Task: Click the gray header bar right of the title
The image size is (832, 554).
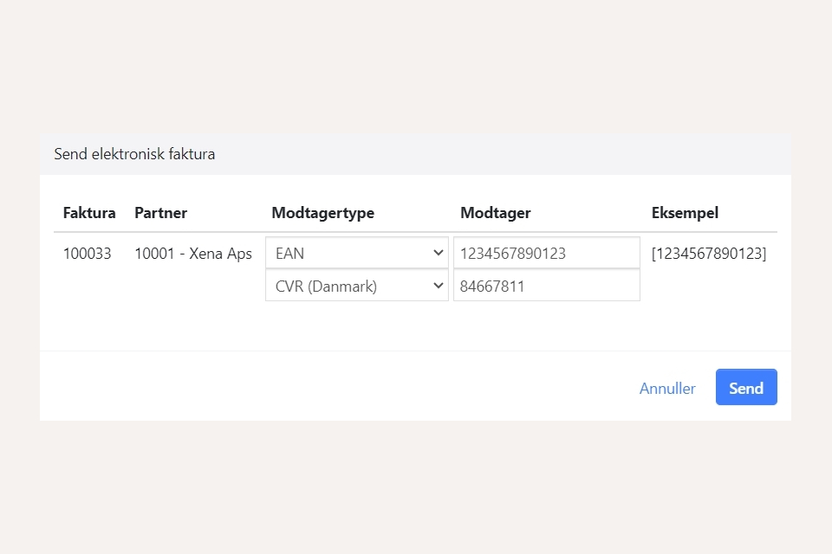Action: [x=520, y=154]
